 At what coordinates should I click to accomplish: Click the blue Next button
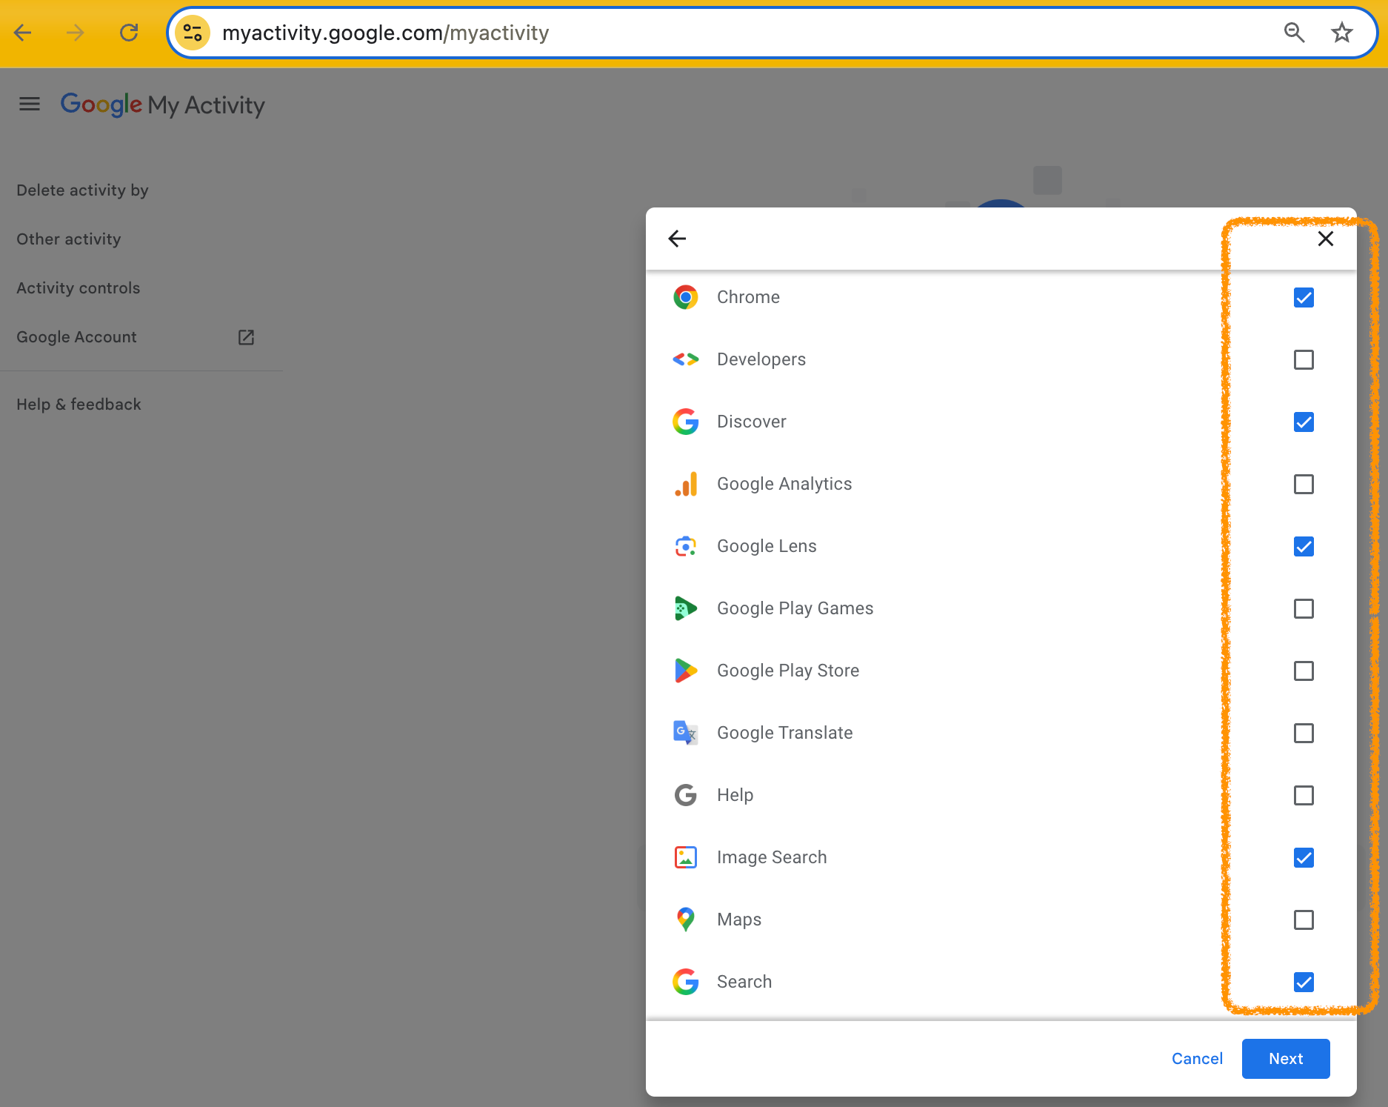[1286, 1059]
